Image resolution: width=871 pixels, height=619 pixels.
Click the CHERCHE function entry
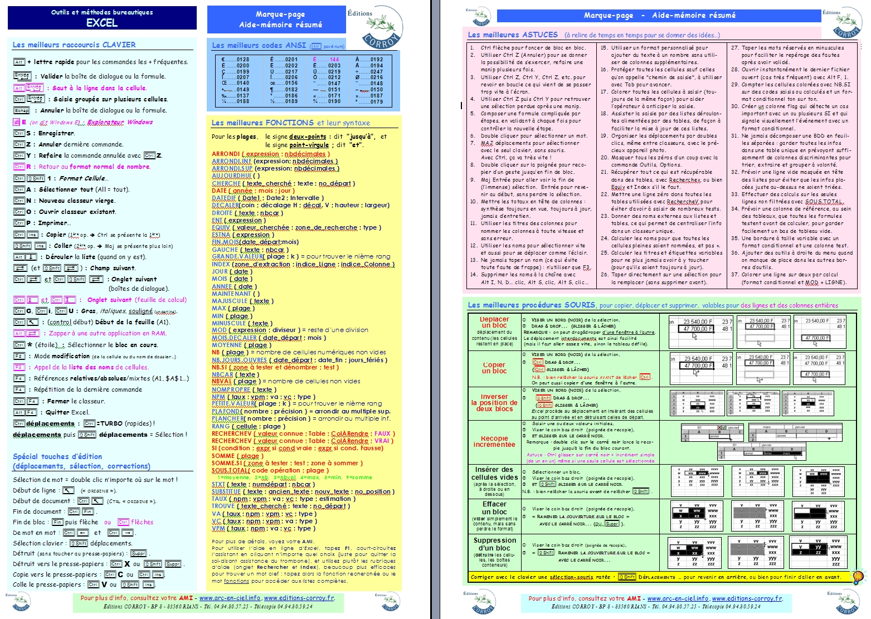[x=283, y=183]
